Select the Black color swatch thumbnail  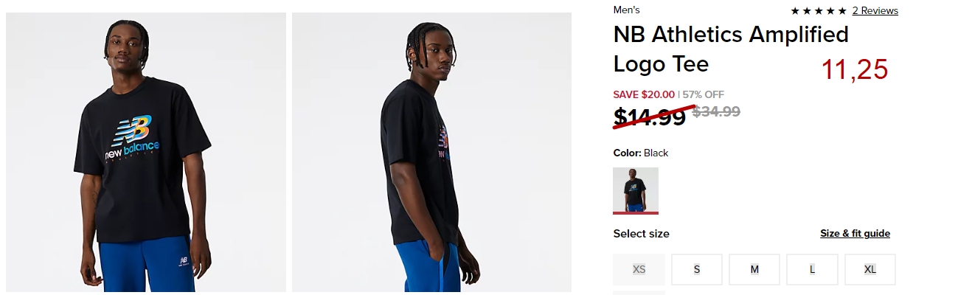[636, 190]
